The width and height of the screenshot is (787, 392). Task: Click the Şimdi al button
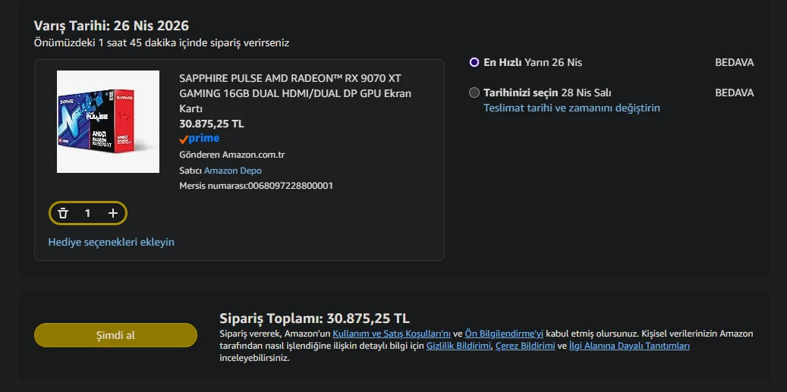click(x=115, y=335)
